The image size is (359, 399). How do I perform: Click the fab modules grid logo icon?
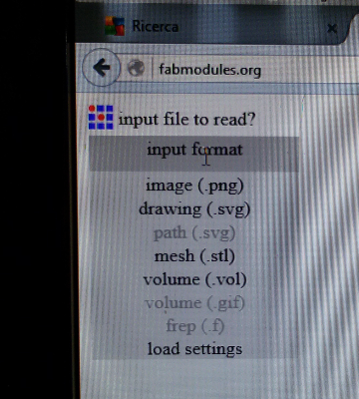(101, 117)
